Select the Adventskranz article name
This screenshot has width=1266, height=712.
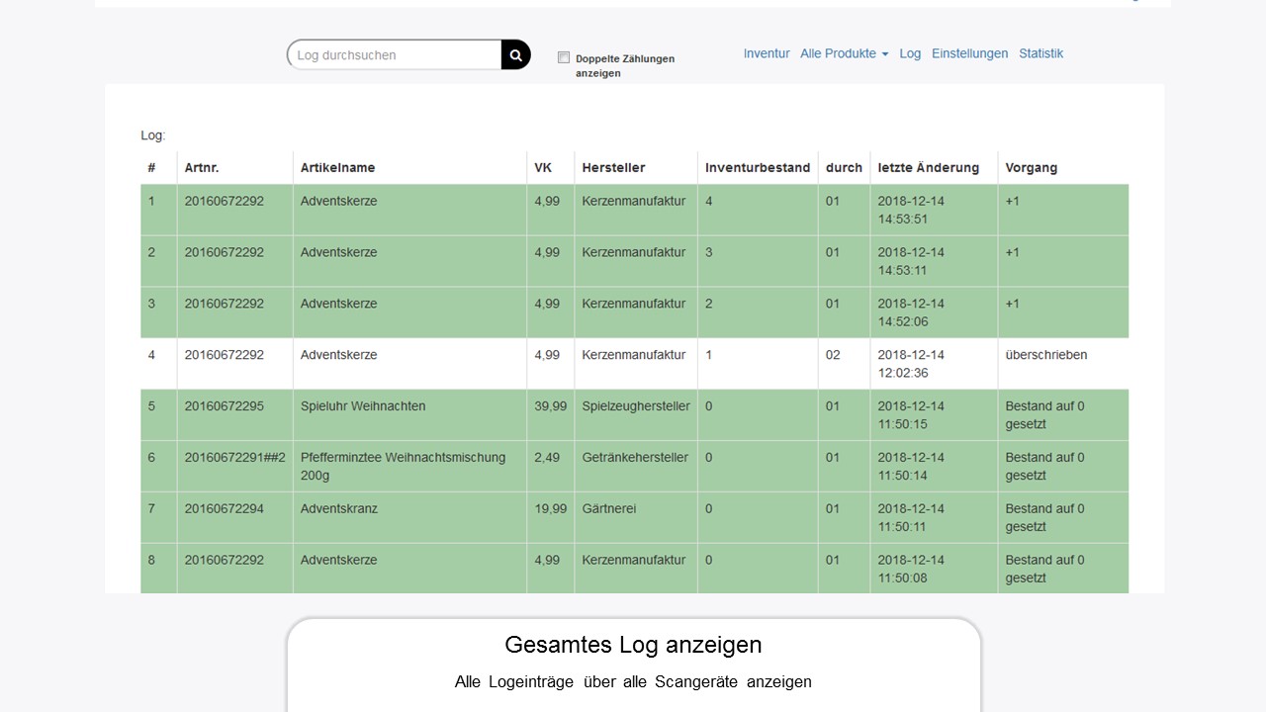338,509
